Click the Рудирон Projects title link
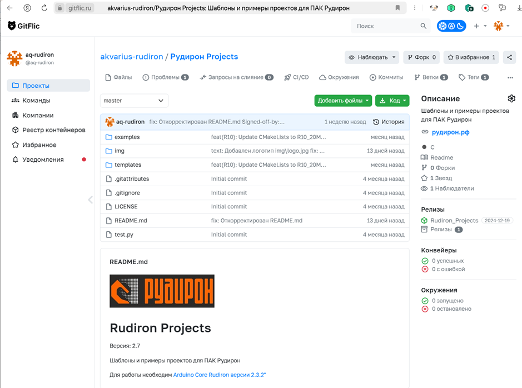This screenshot has height=388, width=522. [x=204, y=57]
